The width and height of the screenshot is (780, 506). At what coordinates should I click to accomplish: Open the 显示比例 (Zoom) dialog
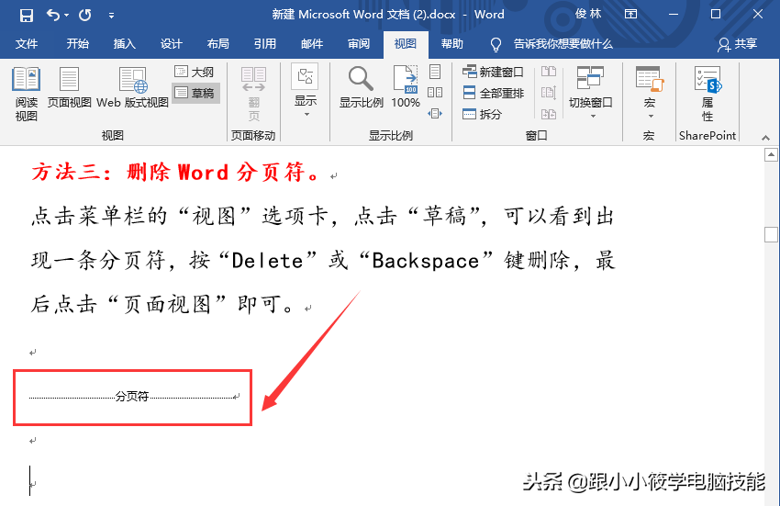click(362, 87)
